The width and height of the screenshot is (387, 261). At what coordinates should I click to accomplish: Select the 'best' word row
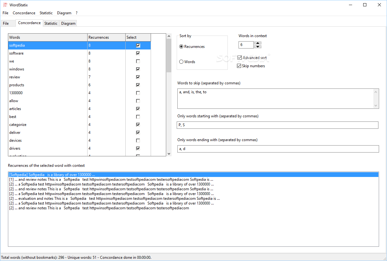[79, 117]
